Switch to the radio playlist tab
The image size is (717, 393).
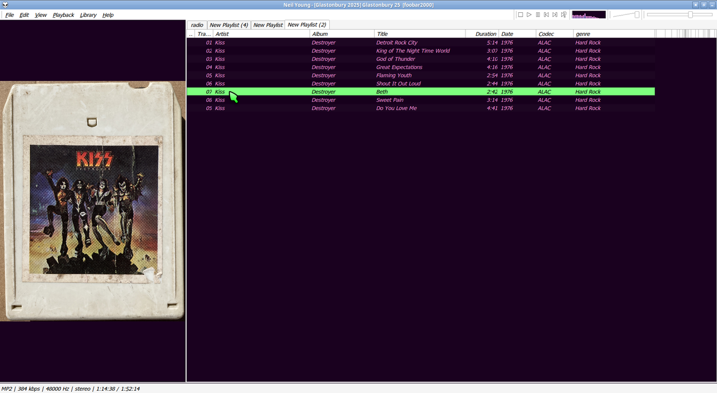coord(197,25)
